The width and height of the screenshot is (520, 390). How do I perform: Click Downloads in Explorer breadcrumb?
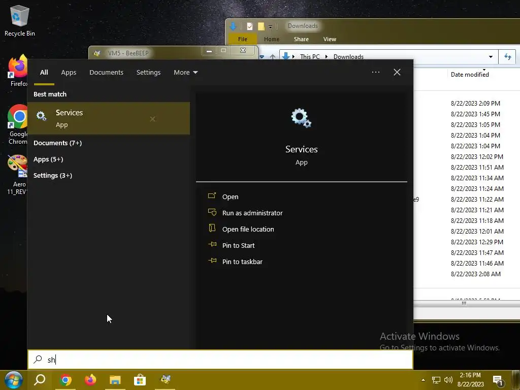click(x=348, y=57)
